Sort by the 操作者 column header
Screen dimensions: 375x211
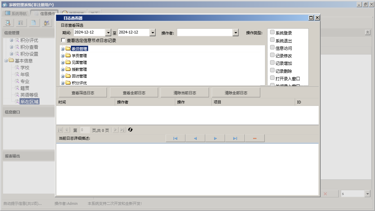tap(145, 102)
